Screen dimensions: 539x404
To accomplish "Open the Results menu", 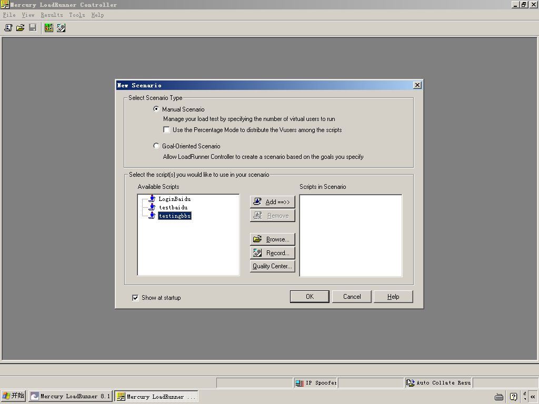I will [x=52, y=15].
